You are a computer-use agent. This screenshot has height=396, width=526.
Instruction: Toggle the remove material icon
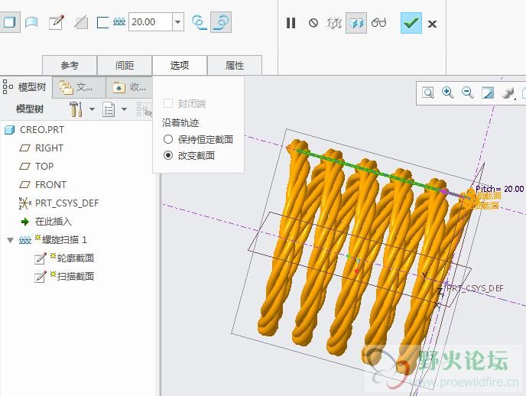[x=81, y=23]
